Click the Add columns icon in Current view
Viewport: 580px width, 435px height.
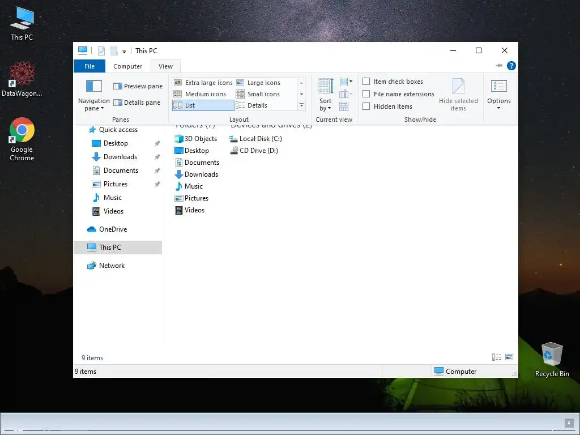(346, 94)
